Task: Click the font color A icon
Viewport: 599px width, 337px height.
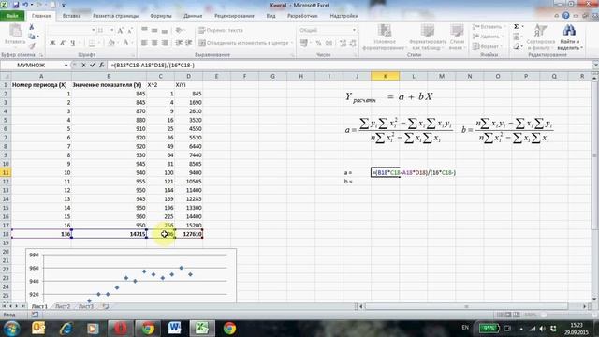Action: [x=125, y=43]
